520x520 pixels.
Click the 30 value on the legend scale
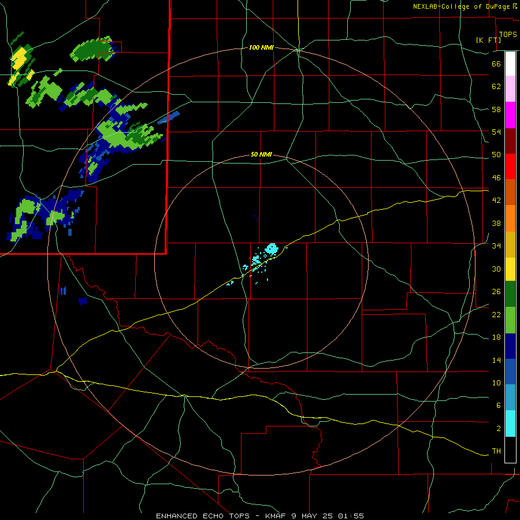pyautogui.click(x=496, y=269)
